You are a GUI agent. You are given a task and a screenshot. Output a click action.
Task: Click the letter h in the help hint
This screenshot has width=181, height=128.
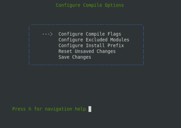pos(30,109)
